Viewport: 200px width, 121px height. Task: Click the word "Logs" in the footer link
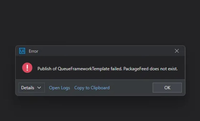click(x=65, y=88)
